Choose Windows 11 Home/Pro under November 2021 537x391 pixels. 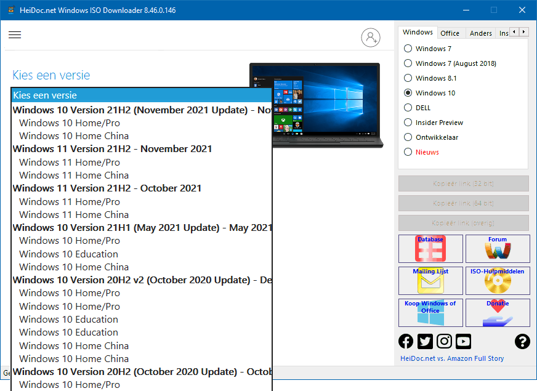(x=142, y=163)
